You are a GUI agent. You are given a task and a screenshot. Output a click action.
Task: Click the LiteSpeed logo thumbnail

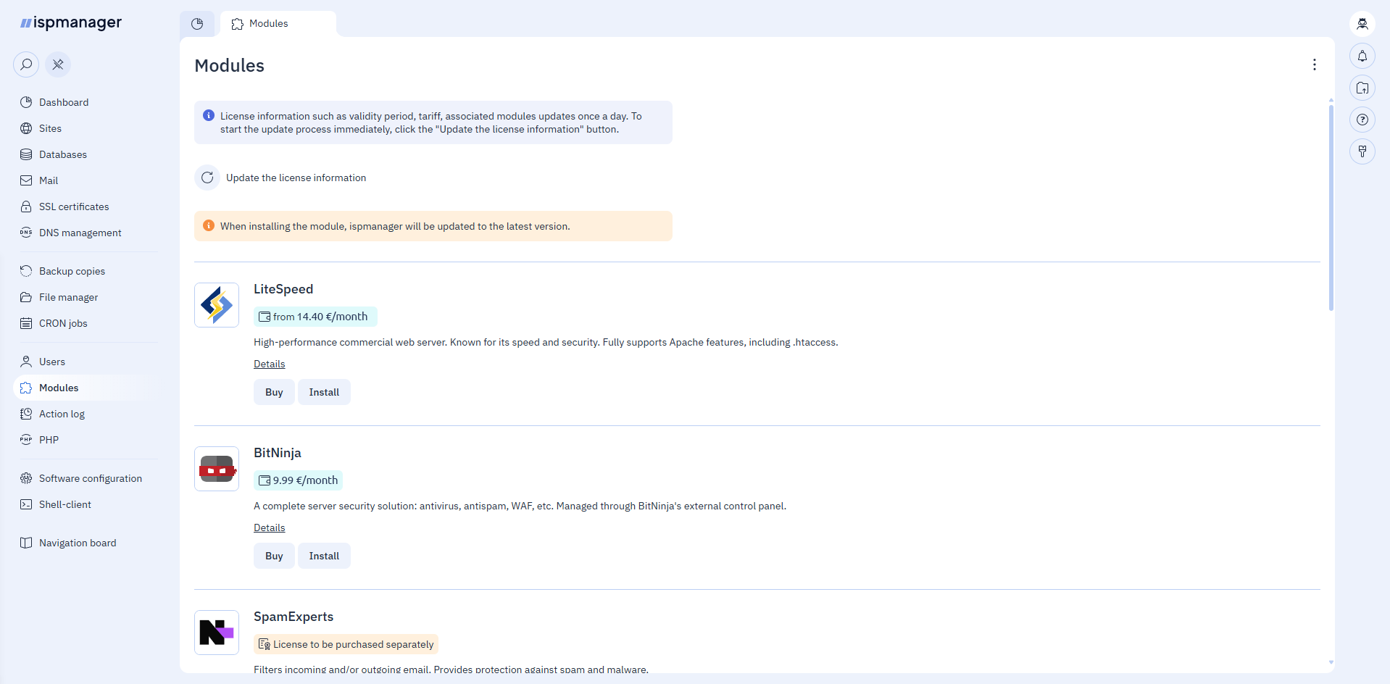(x=217, y=305)
